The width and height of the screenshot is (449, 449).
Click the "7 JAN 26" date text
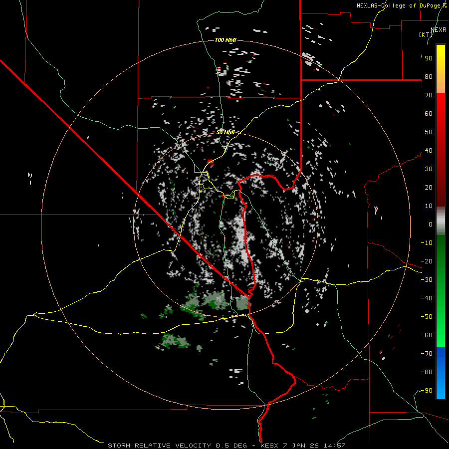[301, 446]
